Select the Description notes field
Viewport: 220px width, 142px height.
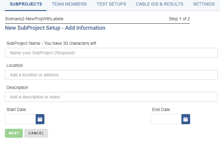click(111, 97)
